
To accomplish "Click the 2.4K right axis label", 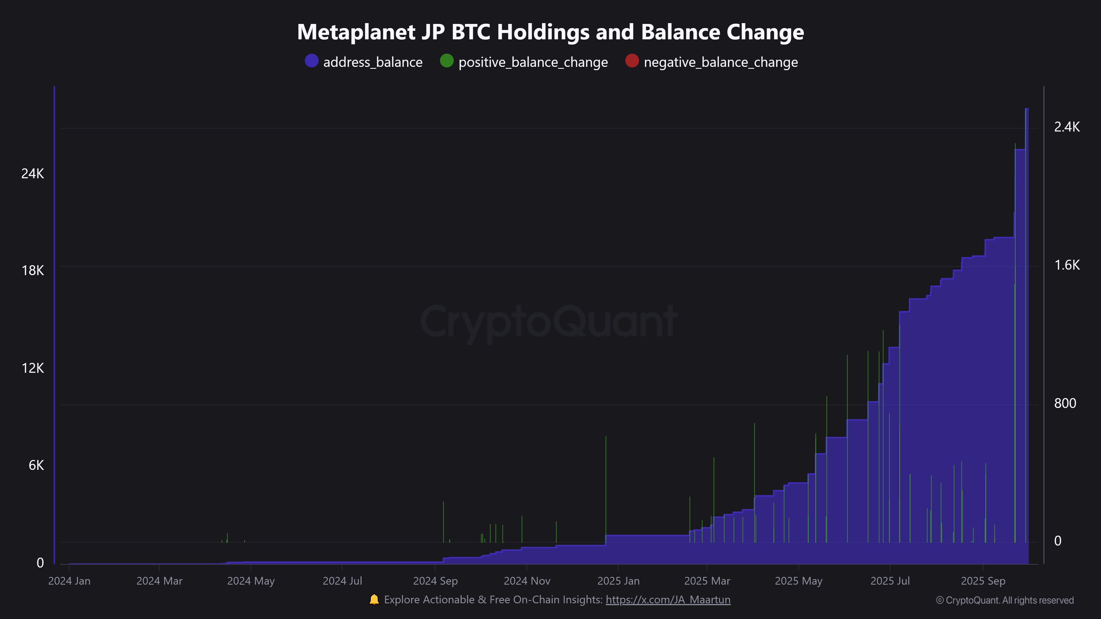I will tap(1067, 127).
